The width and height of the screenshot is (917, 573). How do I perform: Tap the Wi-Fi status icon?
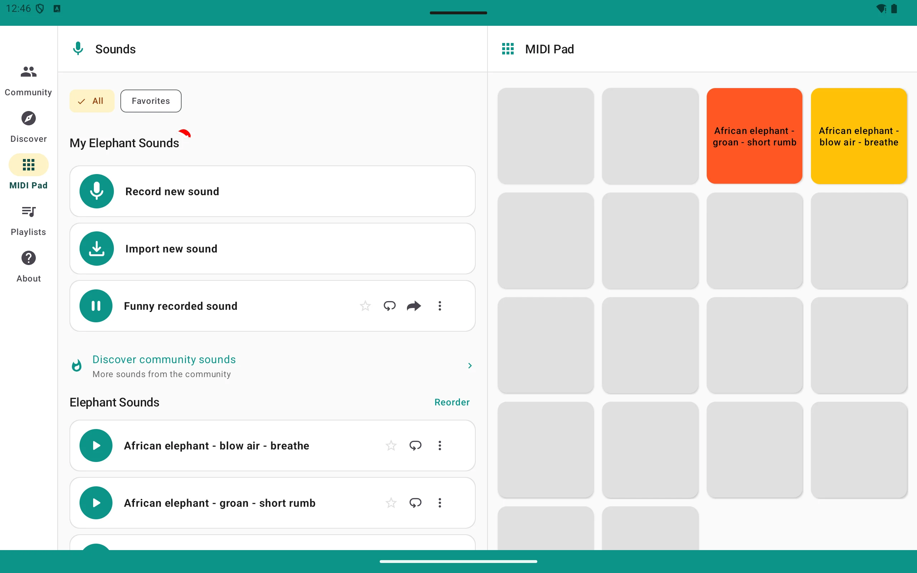[881, 9]
